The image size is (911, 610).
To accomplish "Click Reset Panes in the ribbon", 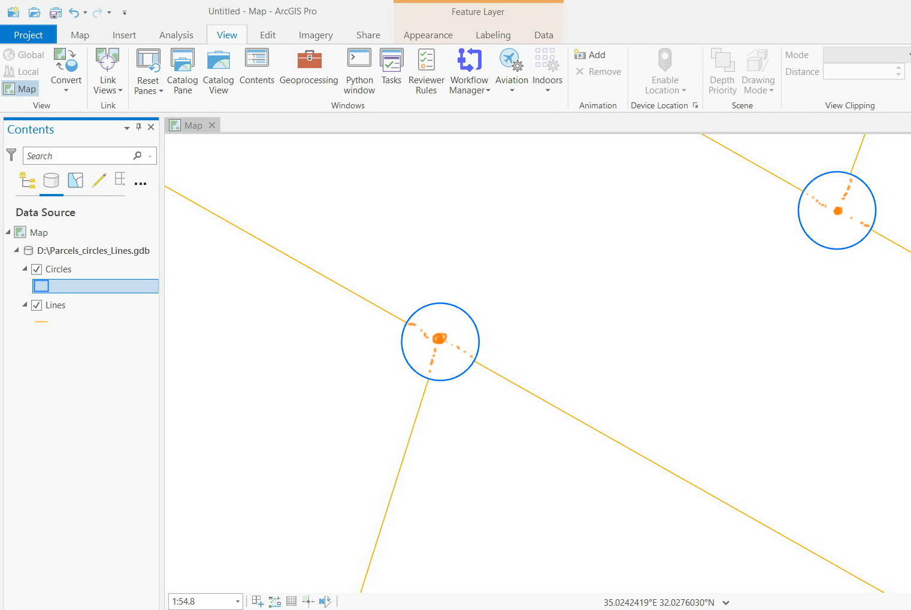I will (148, 71).
